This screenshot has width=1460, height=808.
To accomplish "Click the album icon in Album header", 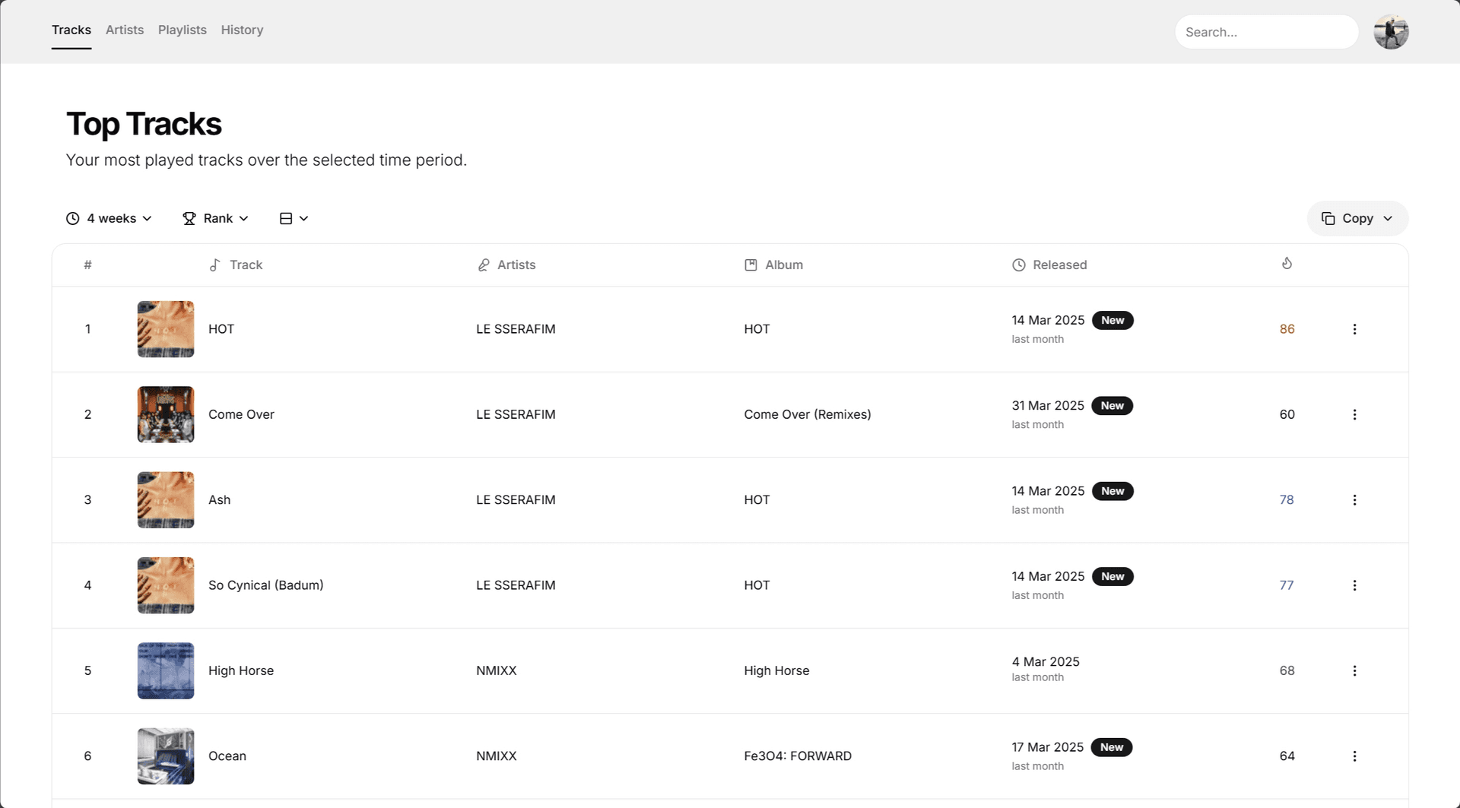I will click(x=751, y=265).
